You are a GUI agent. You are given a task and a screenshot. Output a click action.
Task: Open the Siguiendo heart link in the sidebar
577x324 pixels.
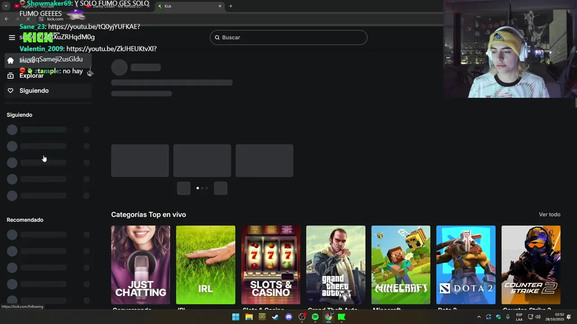[x=48, y=90]
